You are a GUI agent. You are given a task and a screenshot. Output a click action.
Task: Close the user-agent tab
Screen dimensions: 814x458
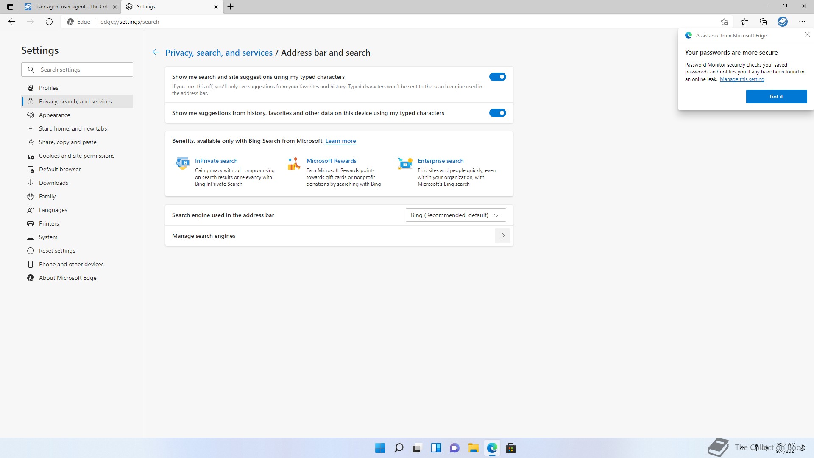(114, 7)
